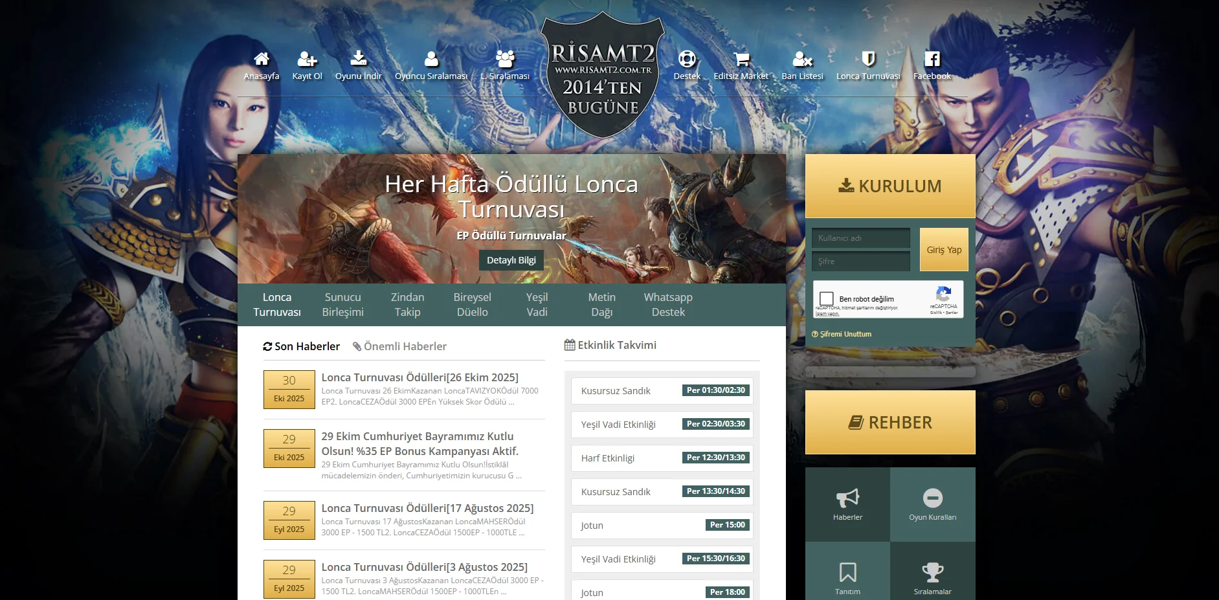Click the Haberler megaphone tile
The width and height of the screenshot is (1219, 600).
[x=847, y=504]
